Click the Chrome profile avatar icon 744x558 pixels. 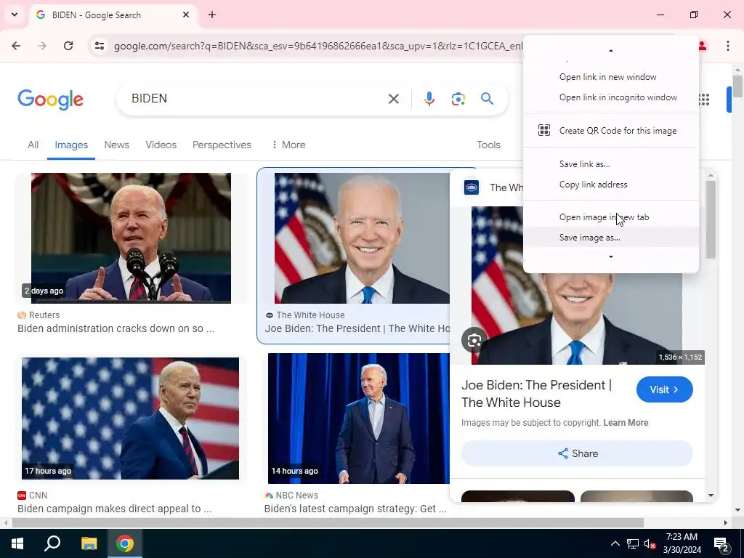(x=703, y=46)
